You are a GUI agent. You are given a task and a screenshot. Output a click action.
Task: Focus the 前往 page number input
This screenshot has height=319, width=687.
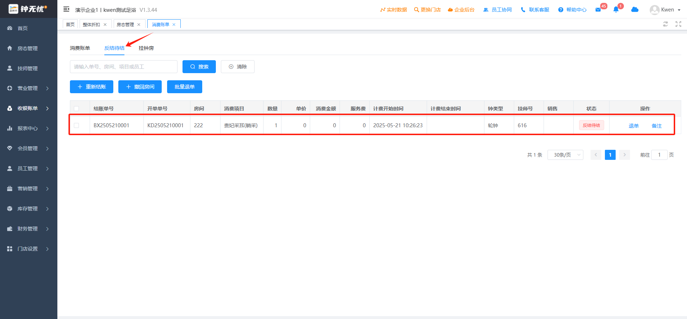click(x=659, y=155)
